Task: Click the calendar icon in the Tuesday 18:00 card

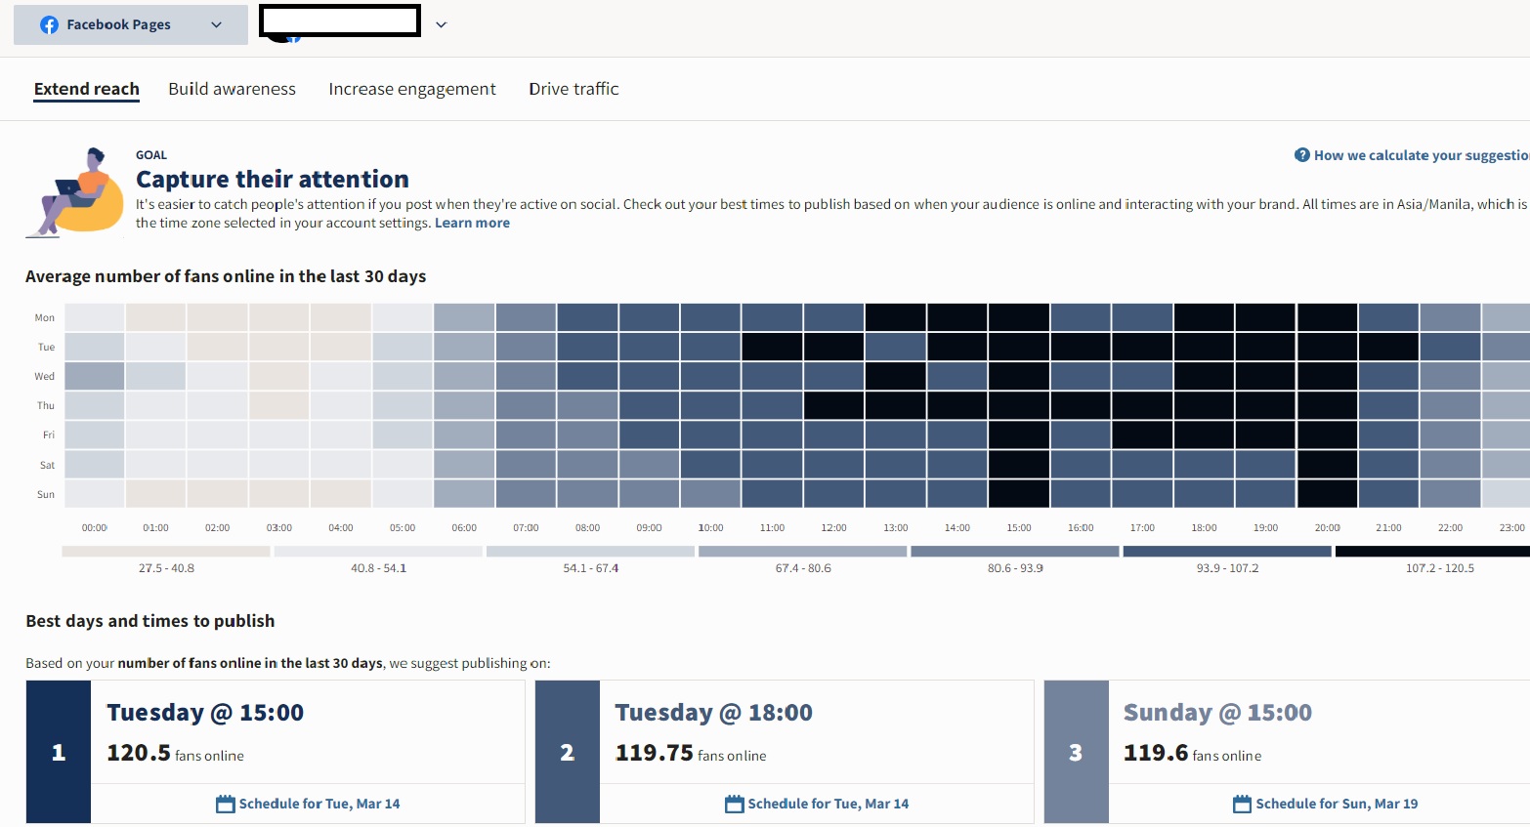Action: pos(735,804)
